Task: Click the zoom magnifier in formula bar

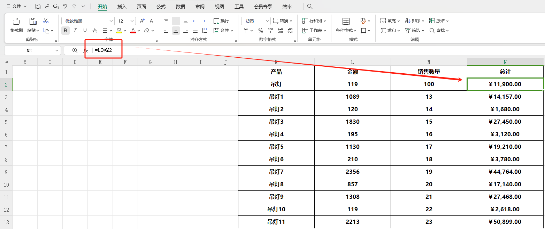Action: coord(75,50)
